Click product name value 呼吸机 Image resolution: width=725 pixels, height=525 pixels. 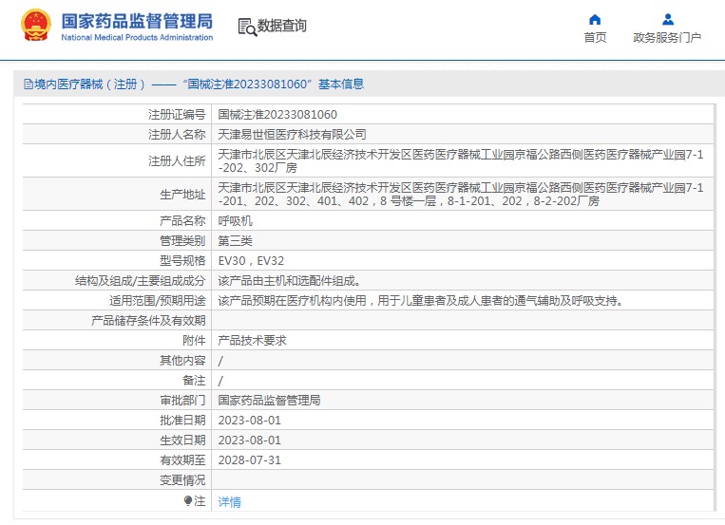(235, 220)
